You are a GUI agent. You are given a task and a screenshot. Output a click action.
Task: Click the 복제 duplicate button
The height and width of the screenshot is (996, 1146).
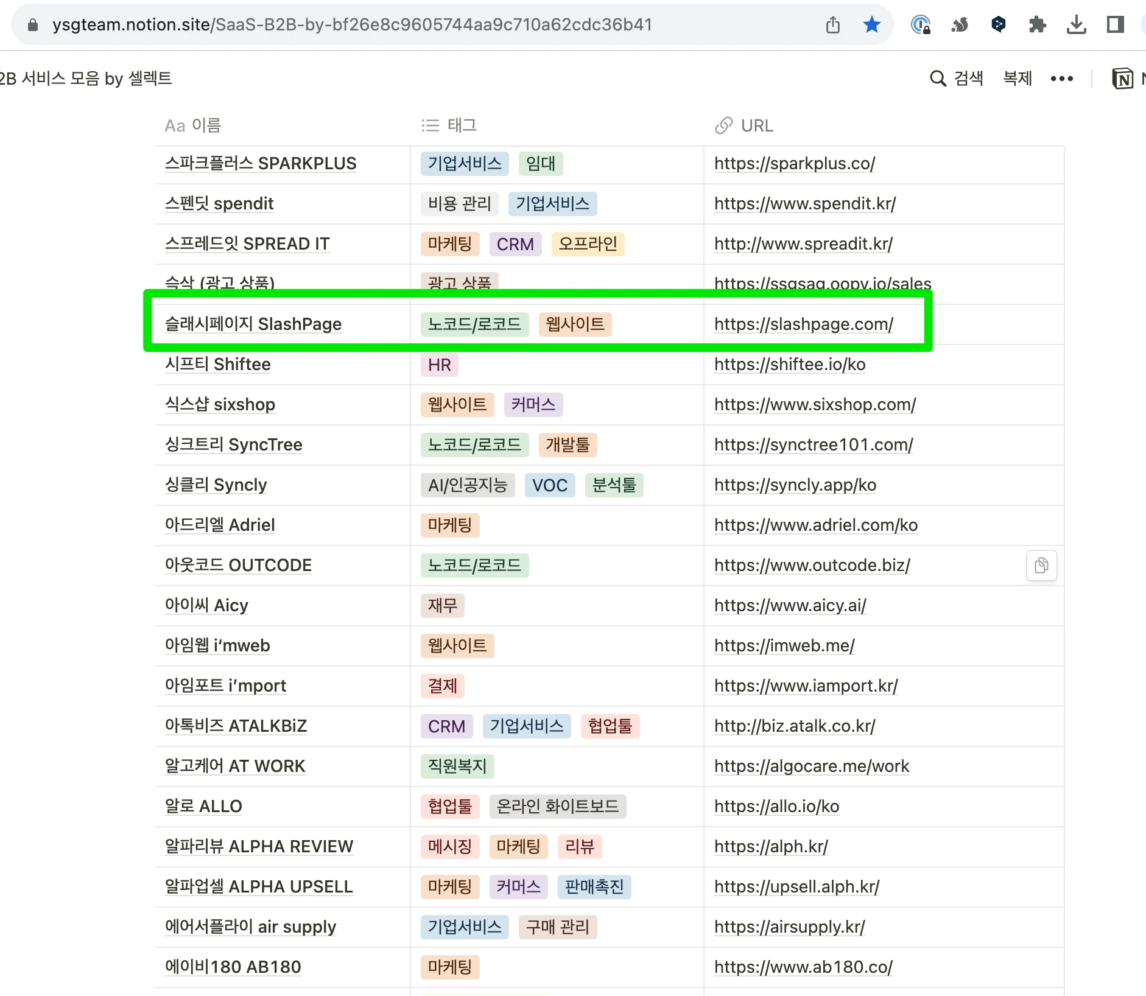pos(1018,79)
